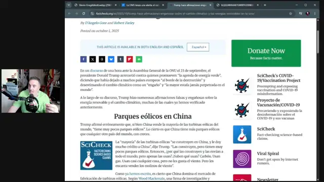Switch to the fourth image file tab
The width and height of the screenshot is (324, 182).
point(237,5)
